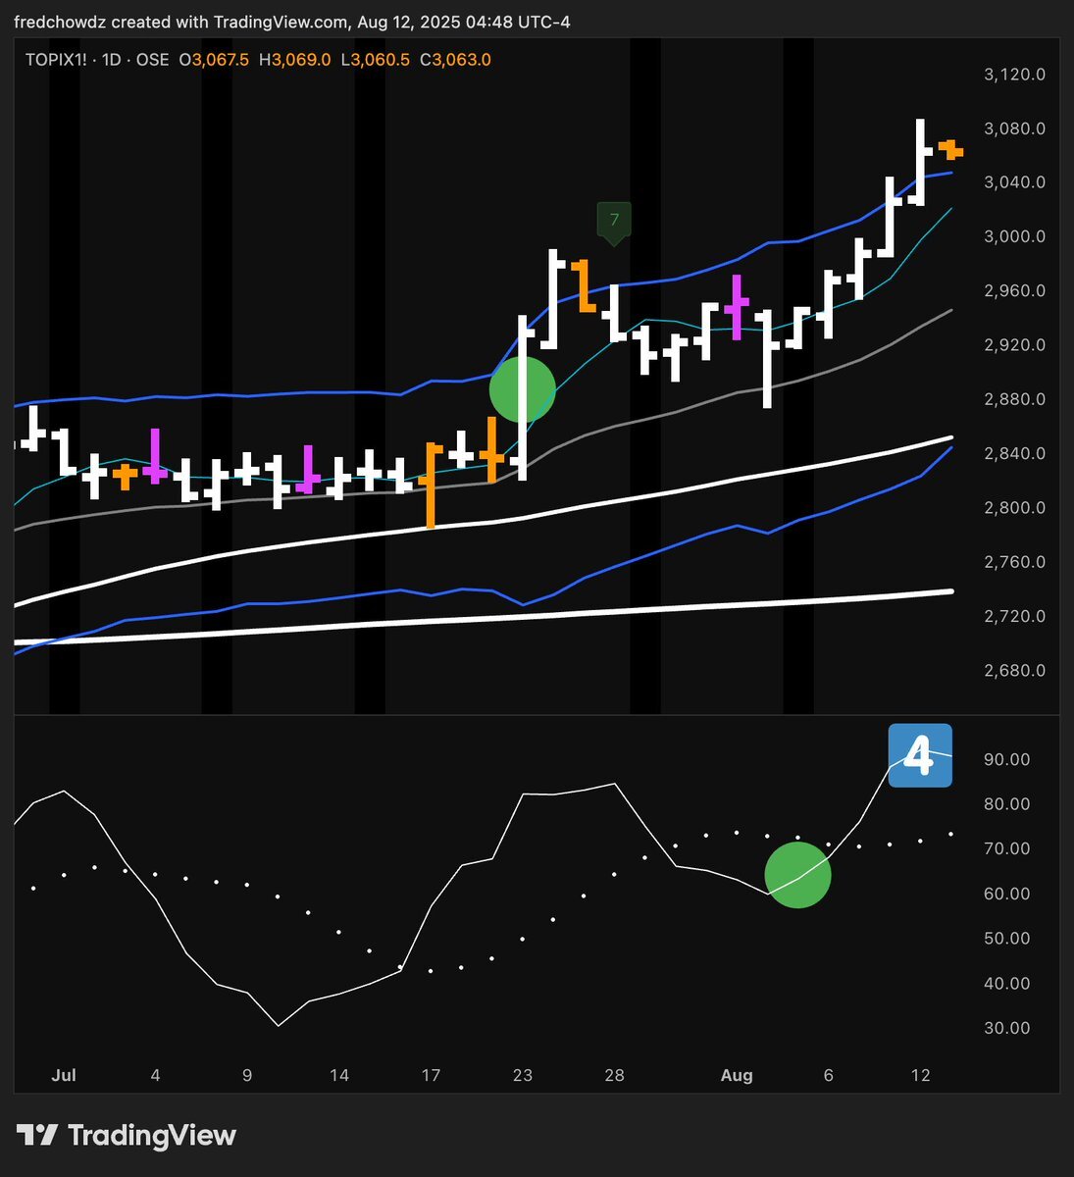Click the blue number 4 indicator badge
The image size is (1074, 1177).
(920, 755)
